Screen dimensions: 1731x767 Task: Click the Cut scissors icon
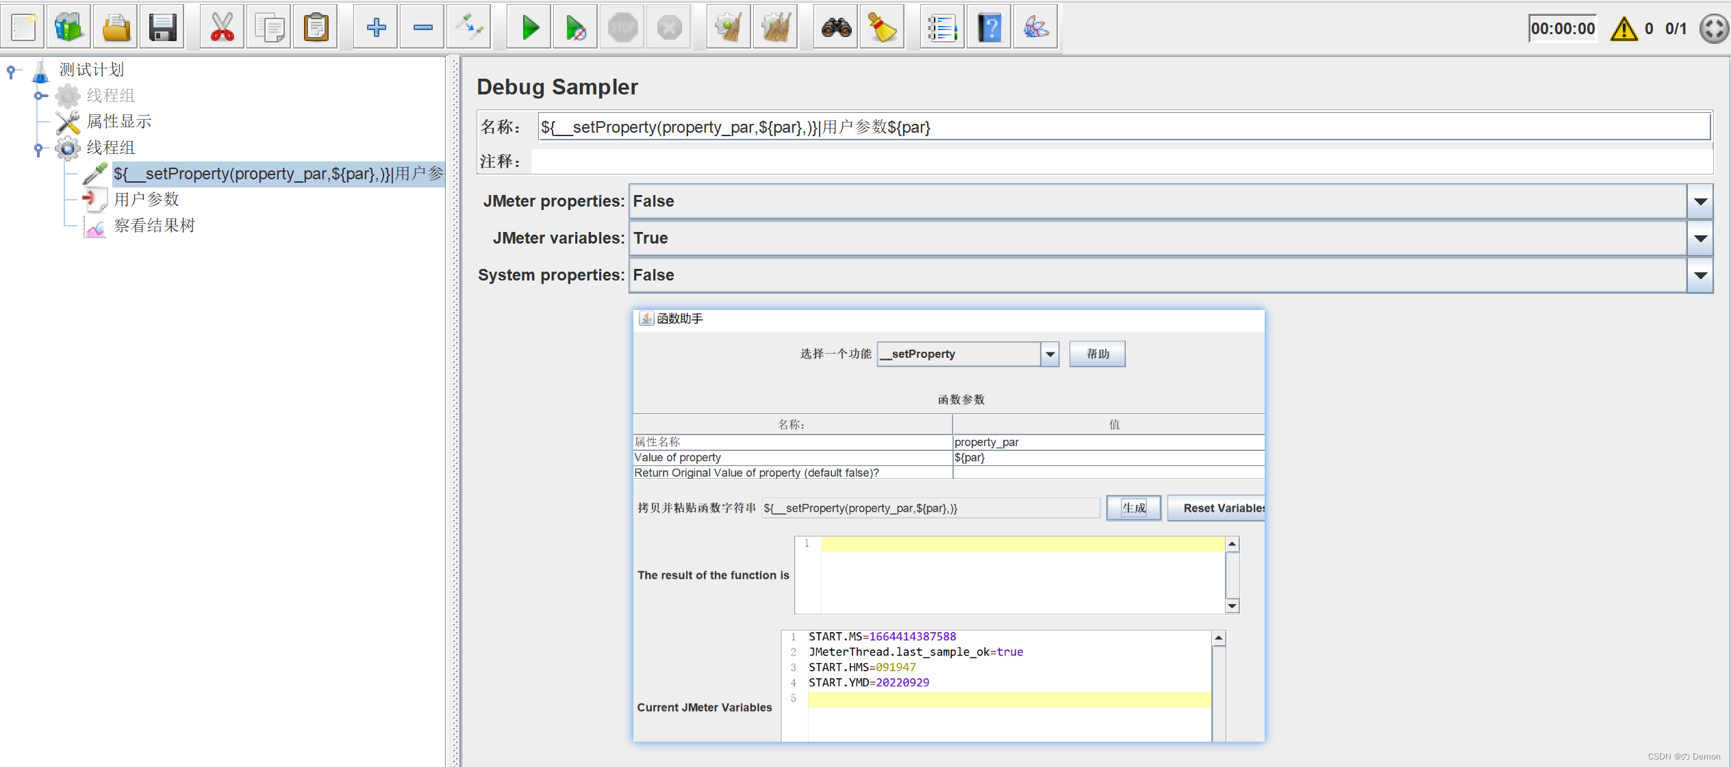(222, 28)
